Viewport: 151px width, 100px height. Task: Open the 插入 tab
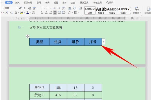[x=17, y=2]
